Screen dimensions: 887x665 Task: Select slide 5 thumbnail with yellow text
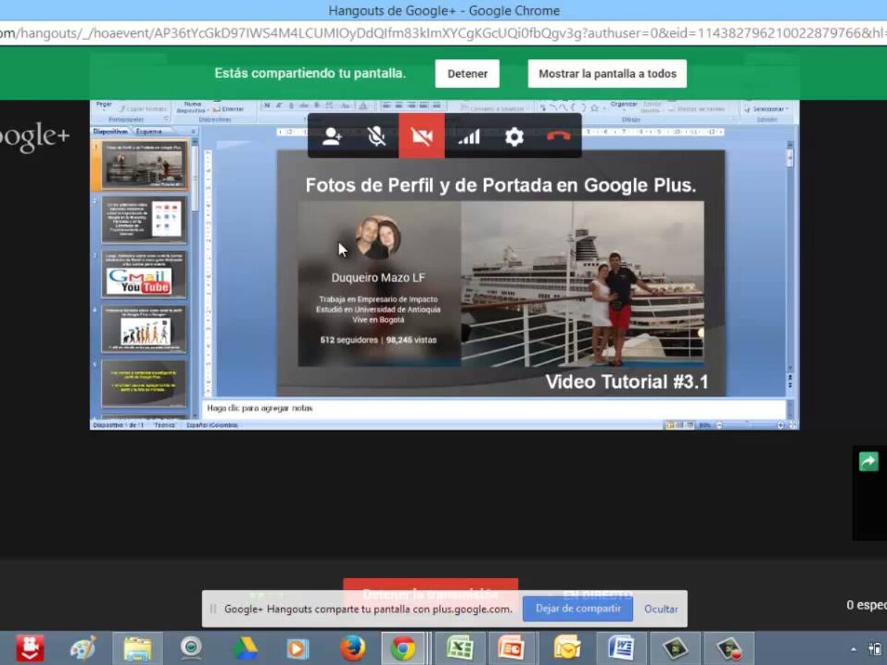tap(143, 383)
